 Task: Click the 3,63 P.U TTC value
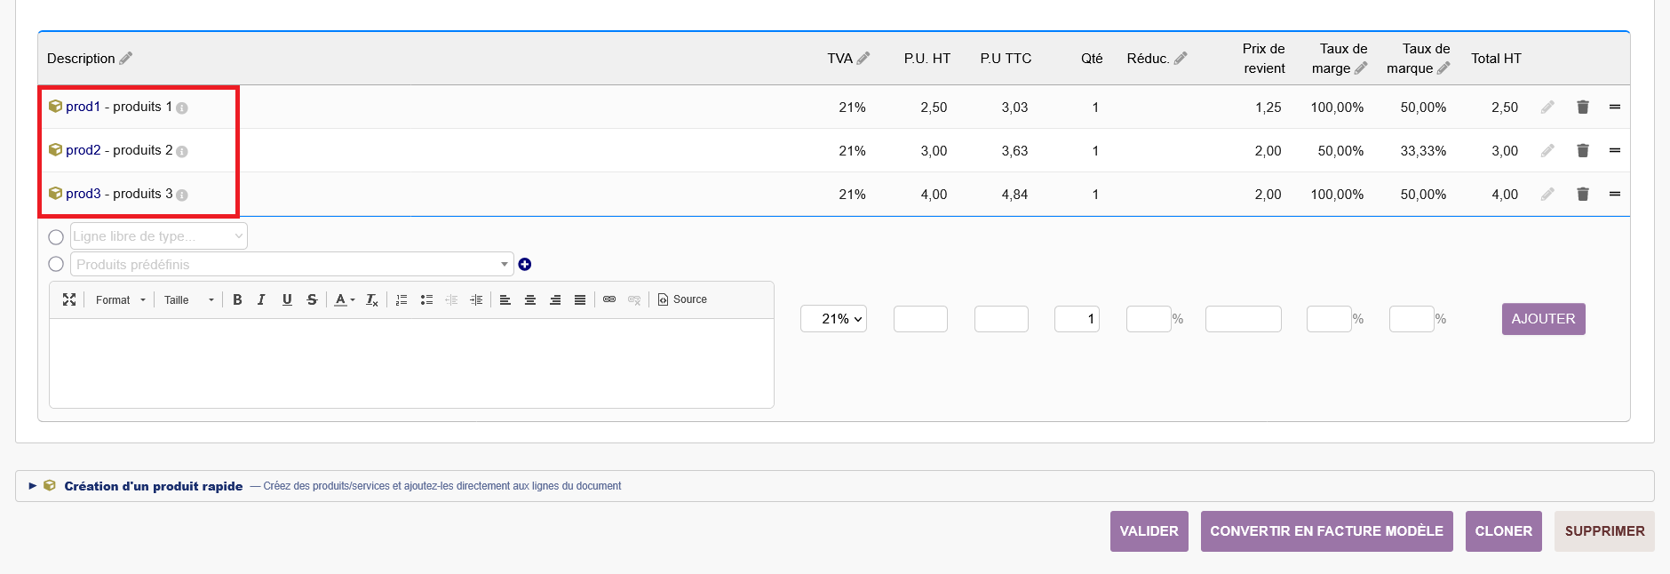[x=1014, y=151]
